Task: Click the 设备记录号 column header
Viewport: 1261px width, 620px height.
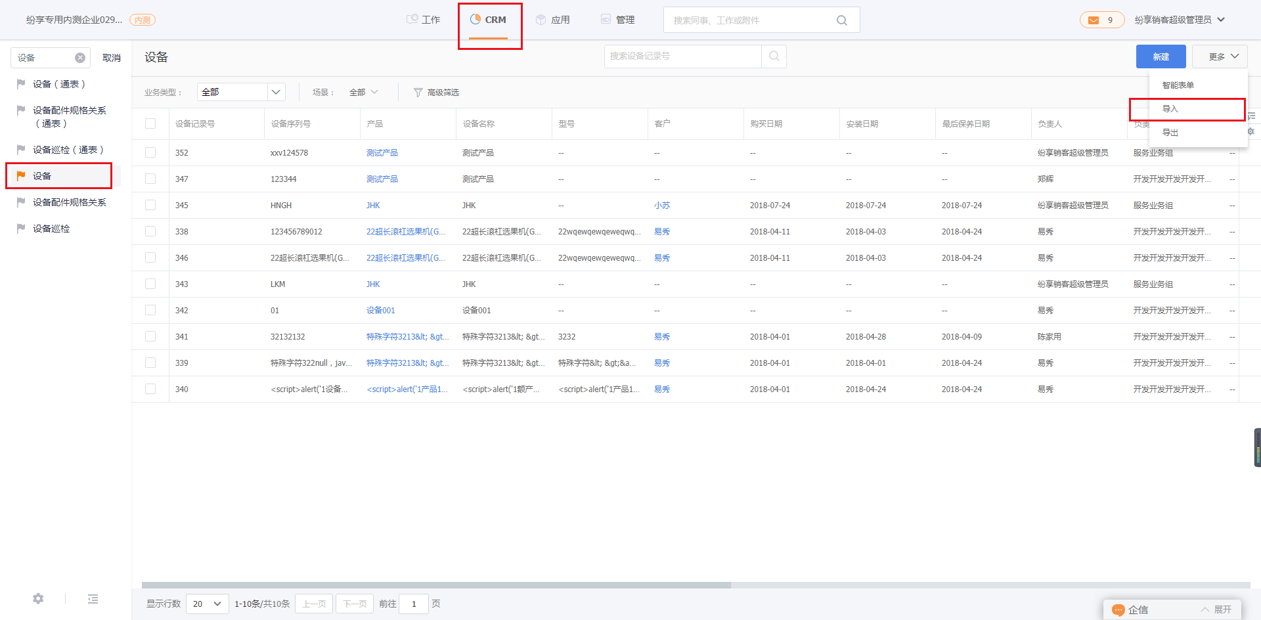Action: 195,123
